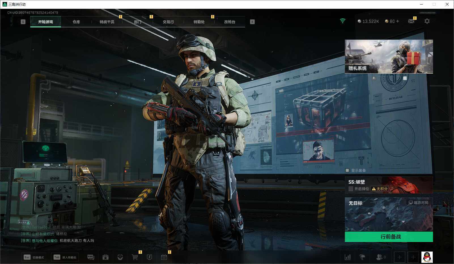Image resolution: width=454 pixels, height=264 pixels.
Task: Click the E key next-tab icon
Action: point(252,22)
